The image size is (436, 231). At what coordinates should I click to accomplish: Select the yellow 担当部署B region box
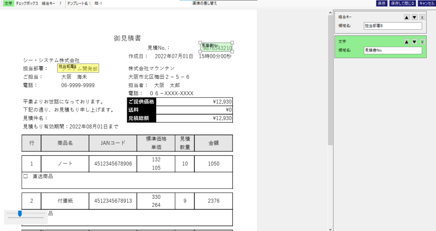coord(78,68)
